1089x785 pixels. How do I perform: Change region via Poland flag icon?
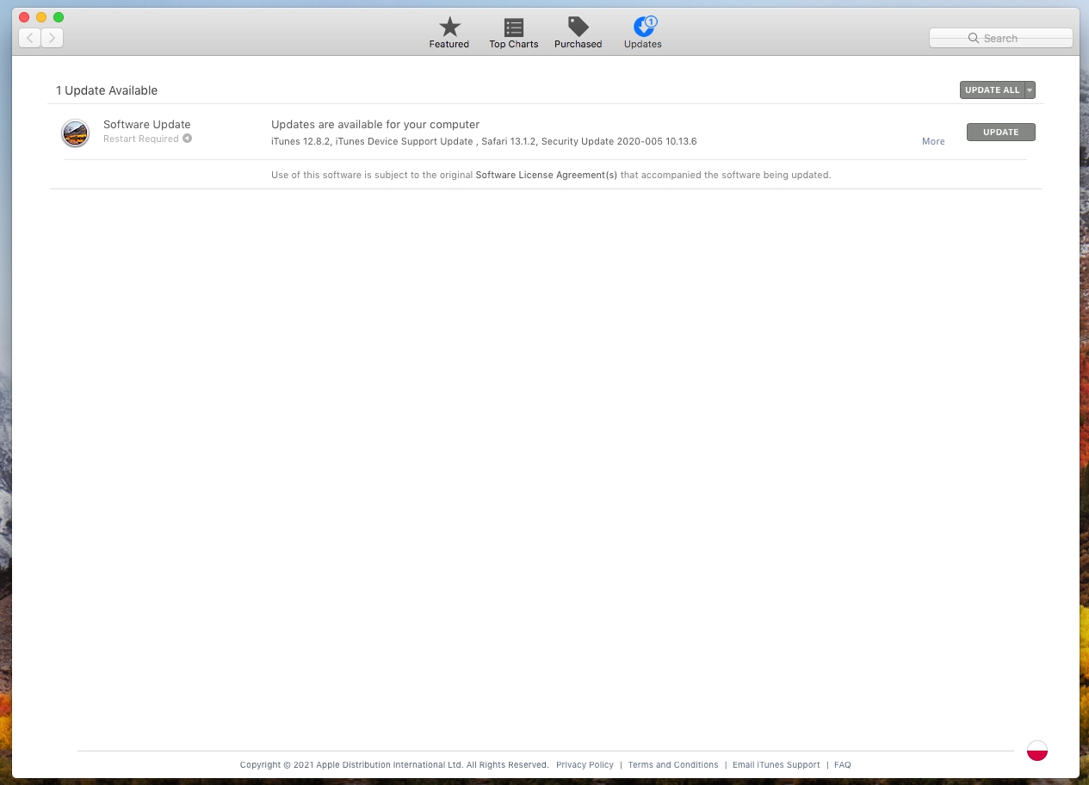[1037, 751]
